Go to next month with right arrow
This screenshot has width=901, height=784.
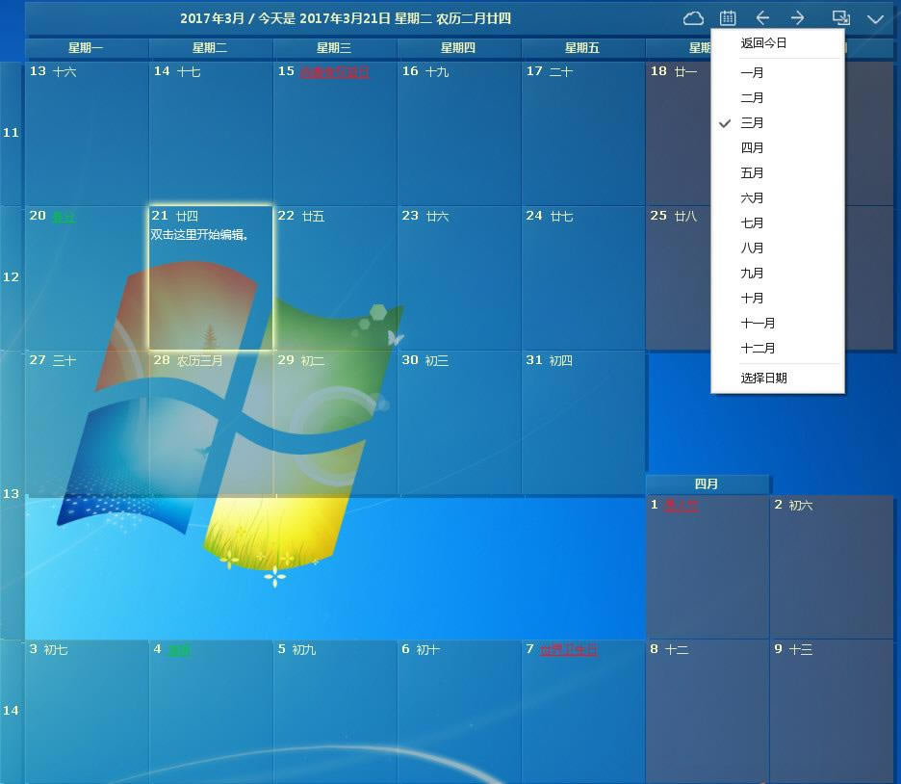[x=797, y=17]
